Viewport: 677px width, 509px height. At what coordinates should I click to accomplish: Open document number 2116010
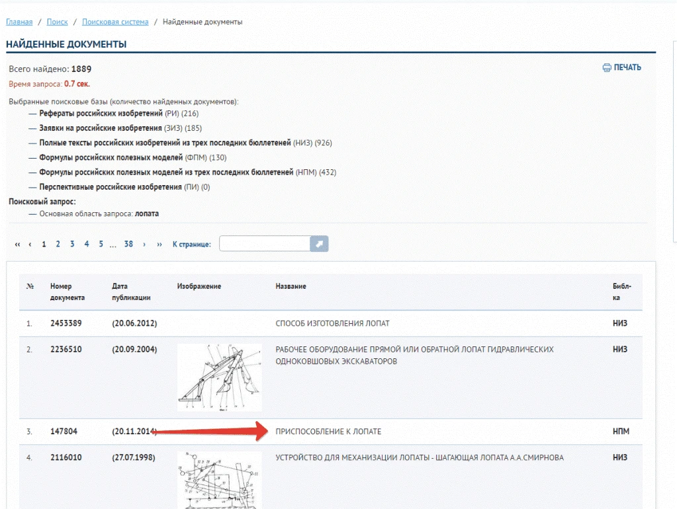(x=66, y=457)
